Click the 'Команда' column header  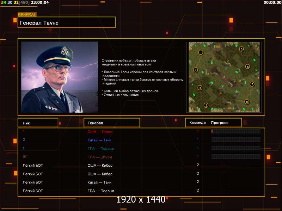coord(197,123)
